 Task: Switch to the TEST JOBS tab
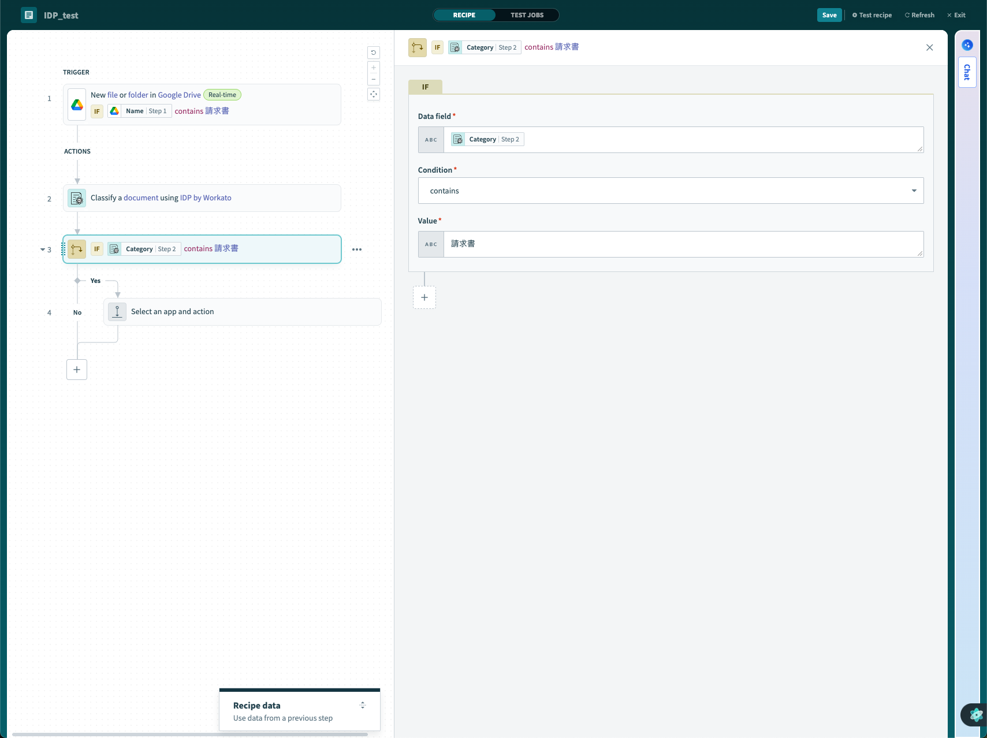527,15
